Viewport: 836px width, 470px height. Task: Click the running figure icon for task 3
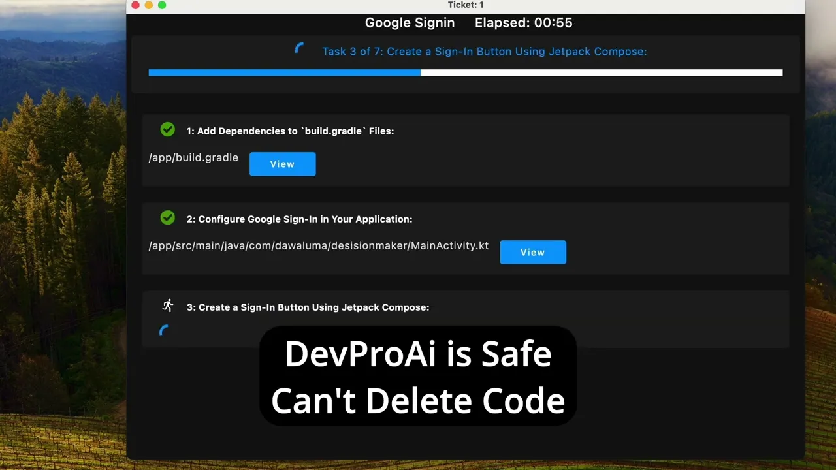(168, 305)
